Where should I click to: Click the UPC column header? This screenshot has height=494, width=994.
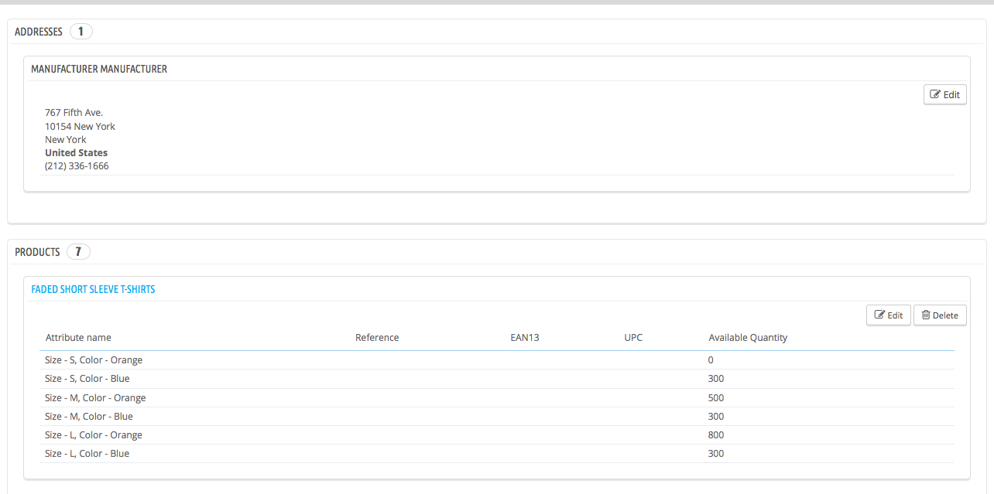tap(633, 337)
